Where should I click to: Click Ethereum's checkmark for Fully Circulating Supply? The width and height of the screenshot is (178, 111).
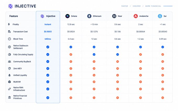pyautogui.click(x=94, y=54)
